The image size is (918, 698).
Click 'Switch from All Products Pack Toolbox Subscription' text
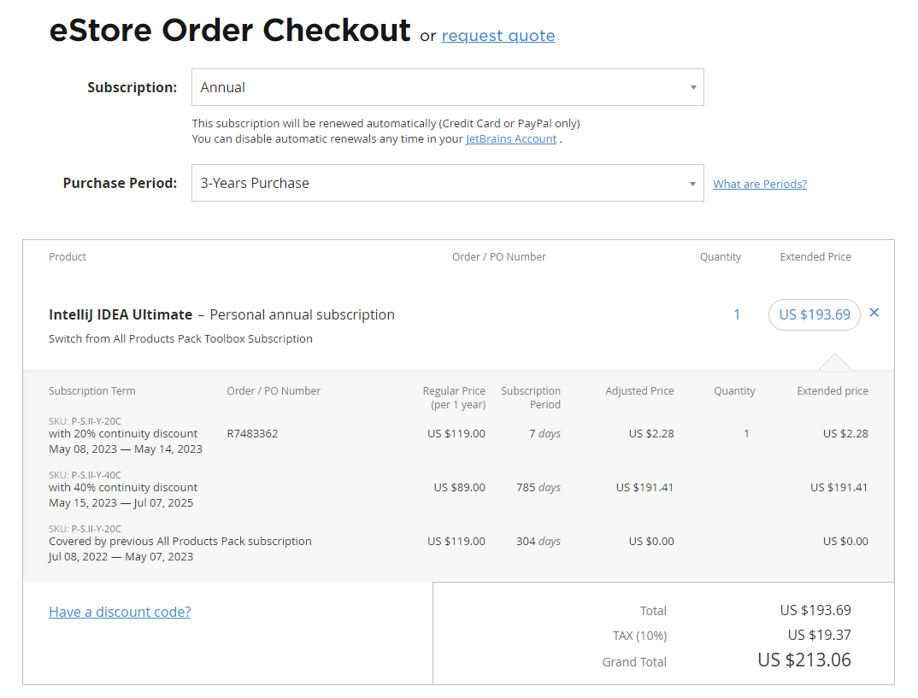[180, 339]
